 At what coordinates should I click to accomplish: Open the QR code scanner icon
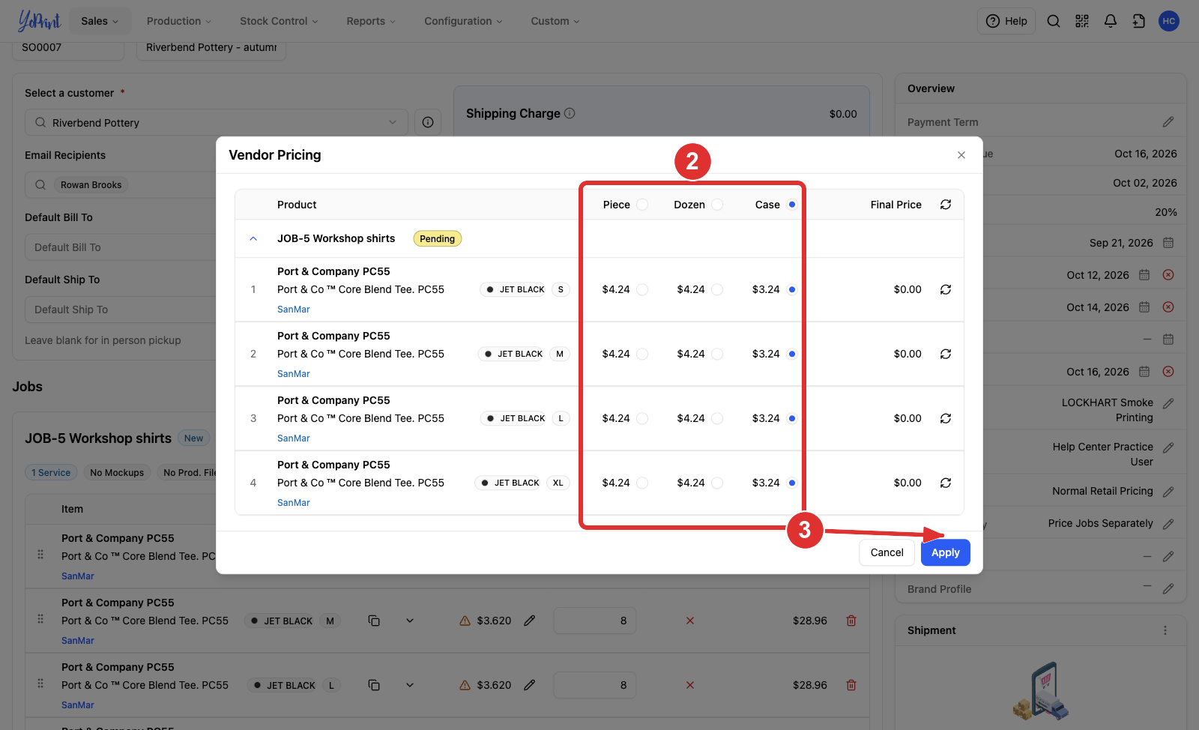(1082, 21)
